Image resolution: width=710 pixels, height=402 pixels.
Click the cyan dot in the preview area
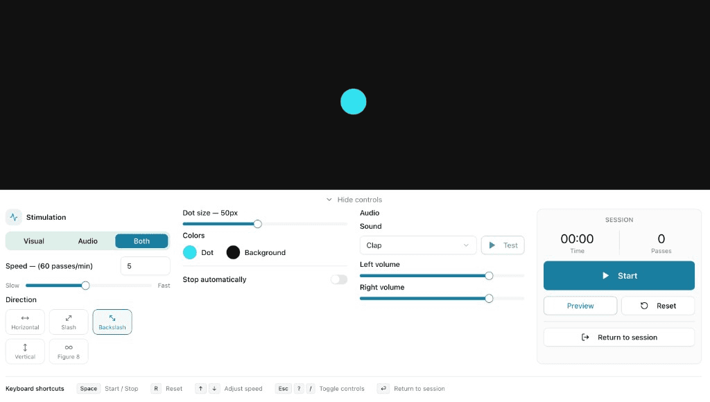pyautogui.click(x=354, y=101)
